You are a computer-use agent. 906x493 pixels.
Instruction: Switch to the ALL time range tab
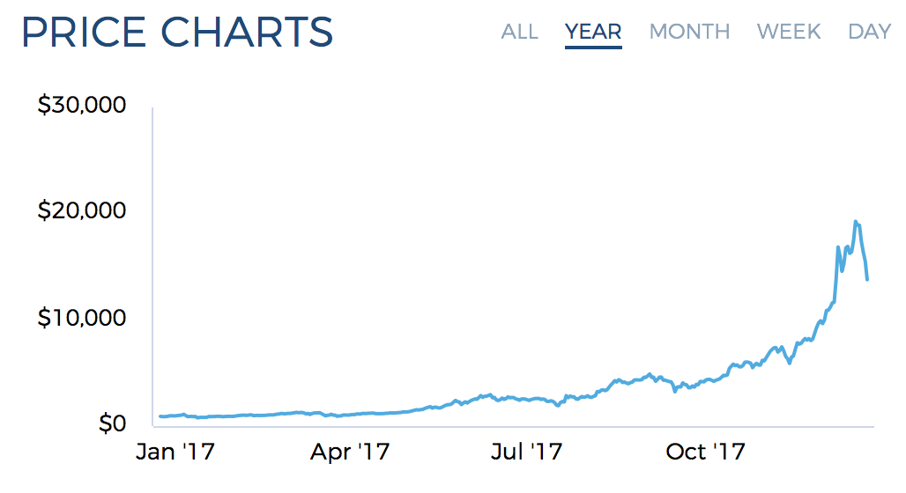pyautogui.click(x=519, y=32)
